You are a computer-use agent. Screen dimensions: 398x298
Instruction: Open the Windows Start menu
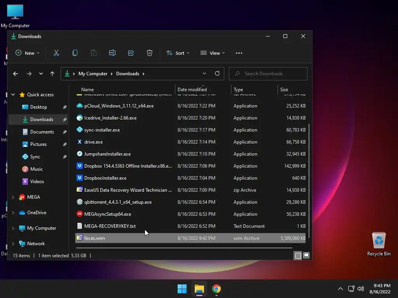[182, 289]
